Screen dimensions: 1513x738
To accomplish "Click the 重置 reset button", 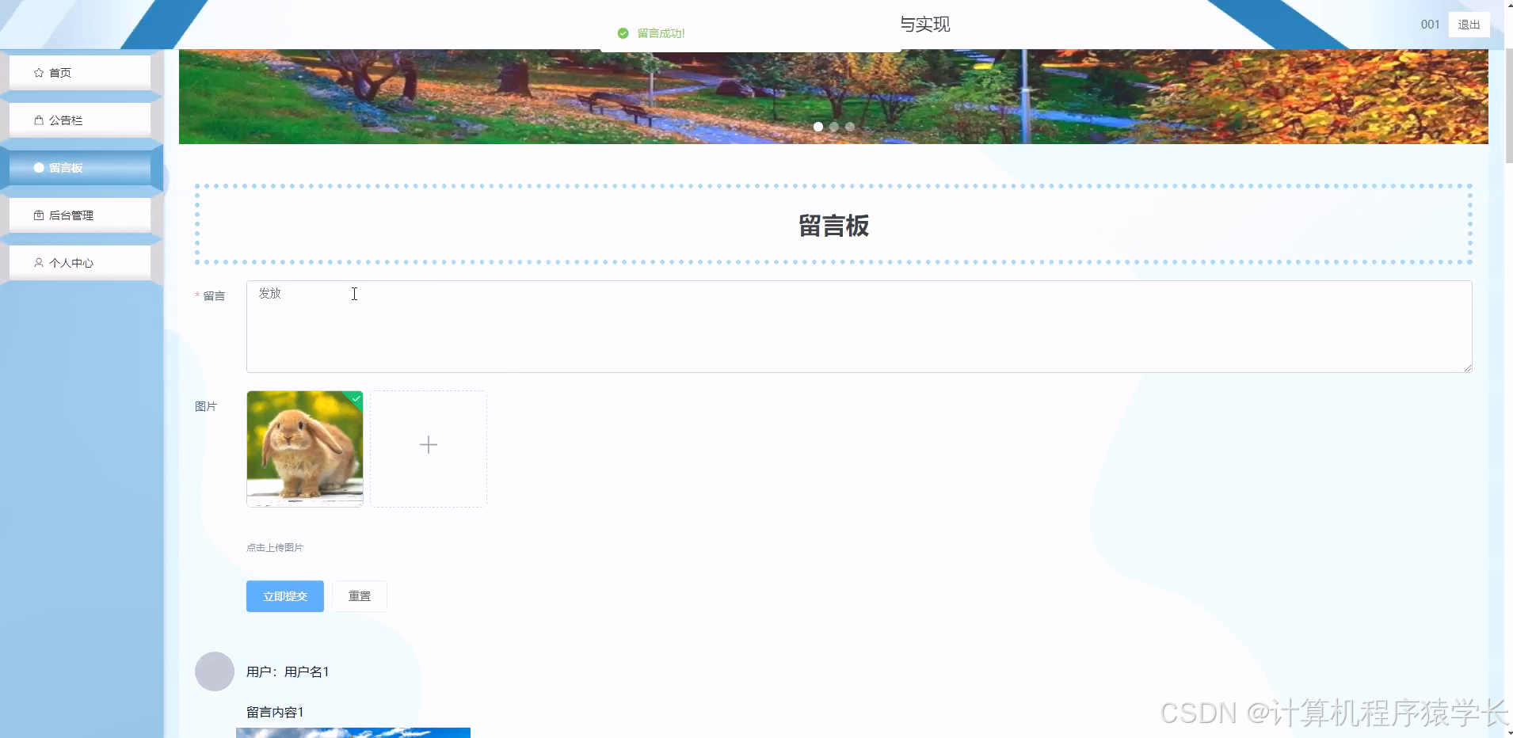I will (359, 595).
